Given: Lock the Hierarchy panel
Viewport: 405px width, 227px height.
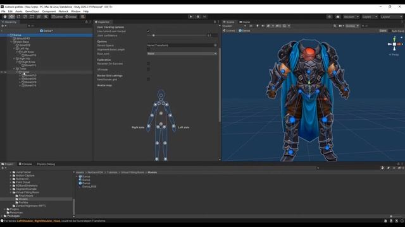Looking at the screenshot, I should [x=86, y=22].
